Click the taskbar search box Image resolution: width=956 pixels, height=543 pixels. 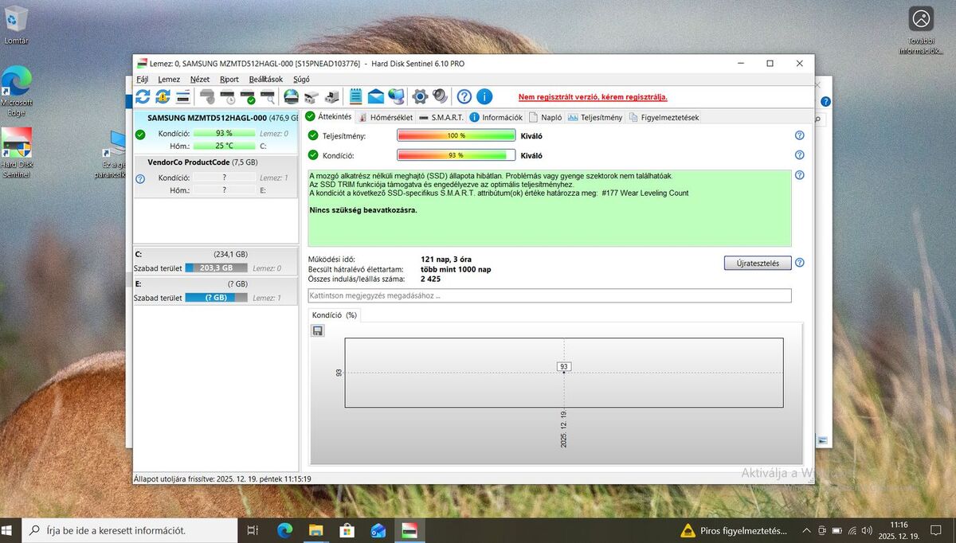pos(129,530)
